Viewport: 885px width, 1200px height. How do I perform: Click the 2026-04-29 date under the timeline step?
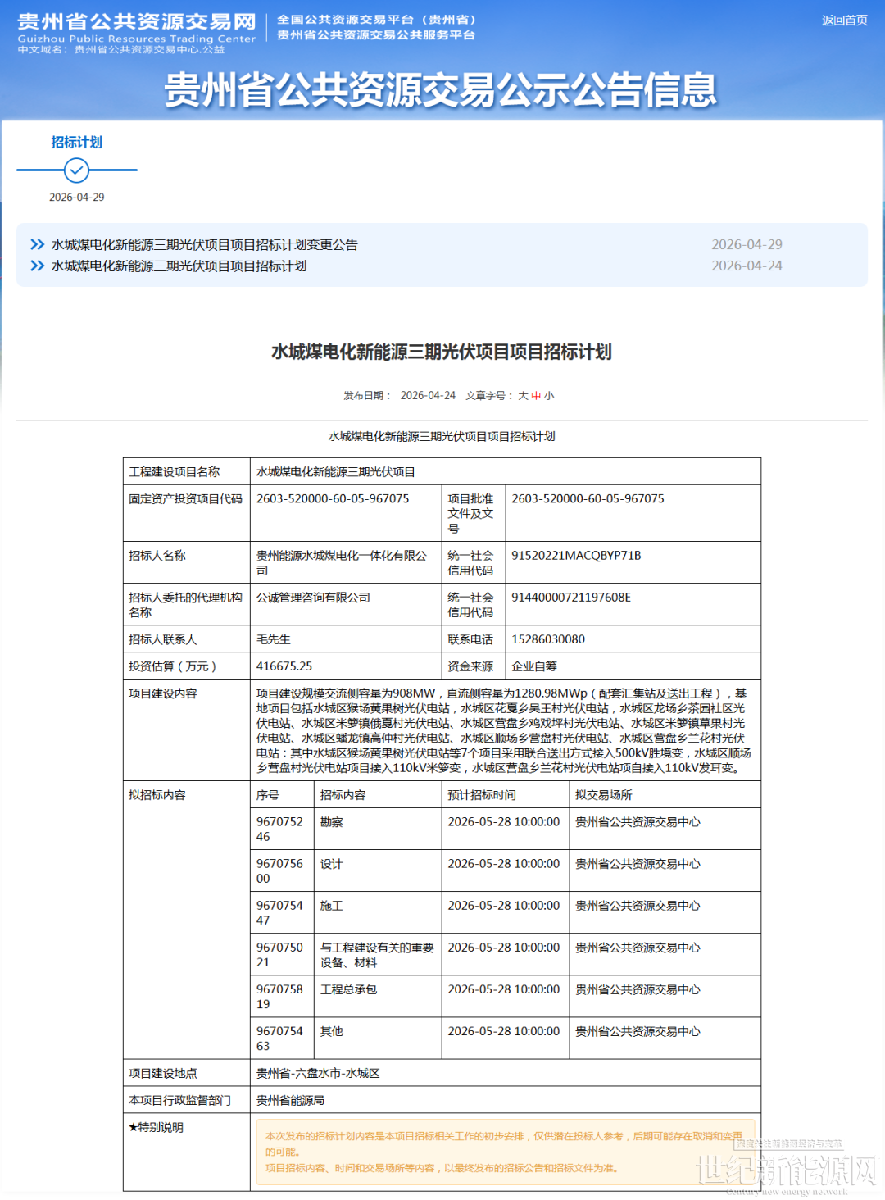pos(76,198)
